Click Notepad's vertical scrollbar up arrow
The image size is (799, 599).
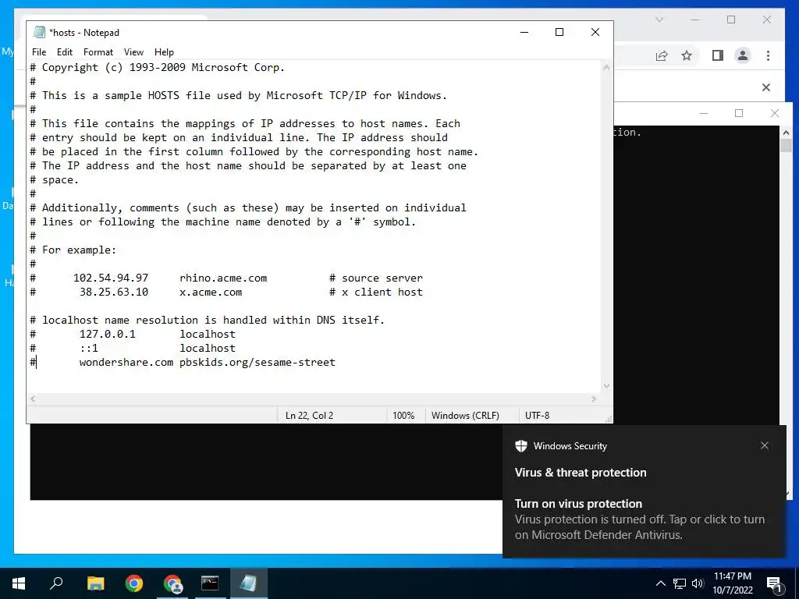[606, 67]
